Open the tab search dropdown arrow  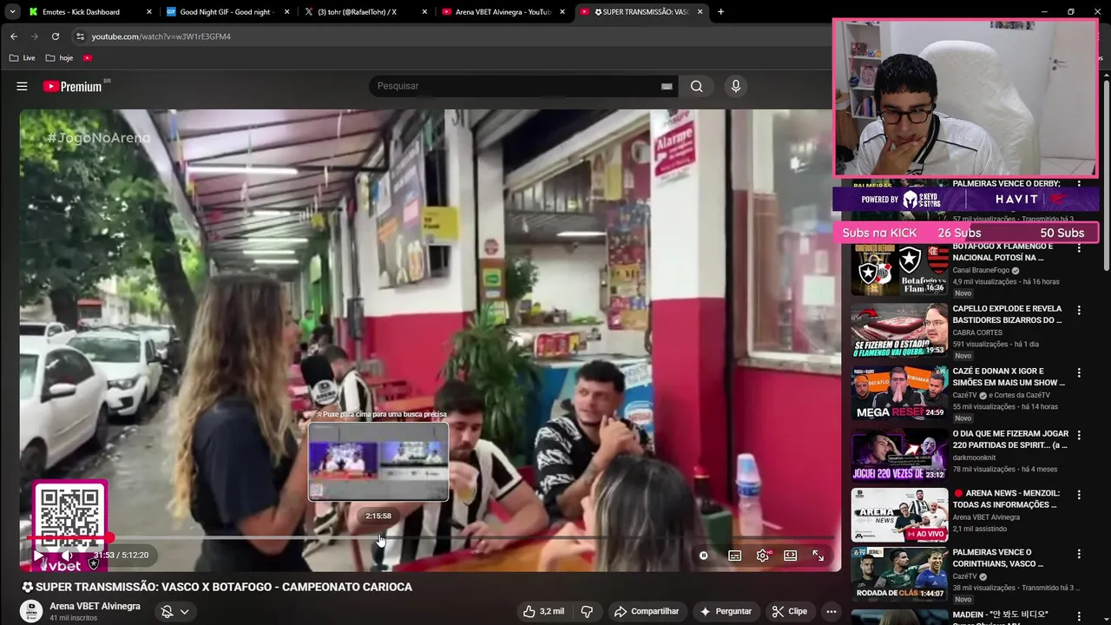click(x=12, y=12)
